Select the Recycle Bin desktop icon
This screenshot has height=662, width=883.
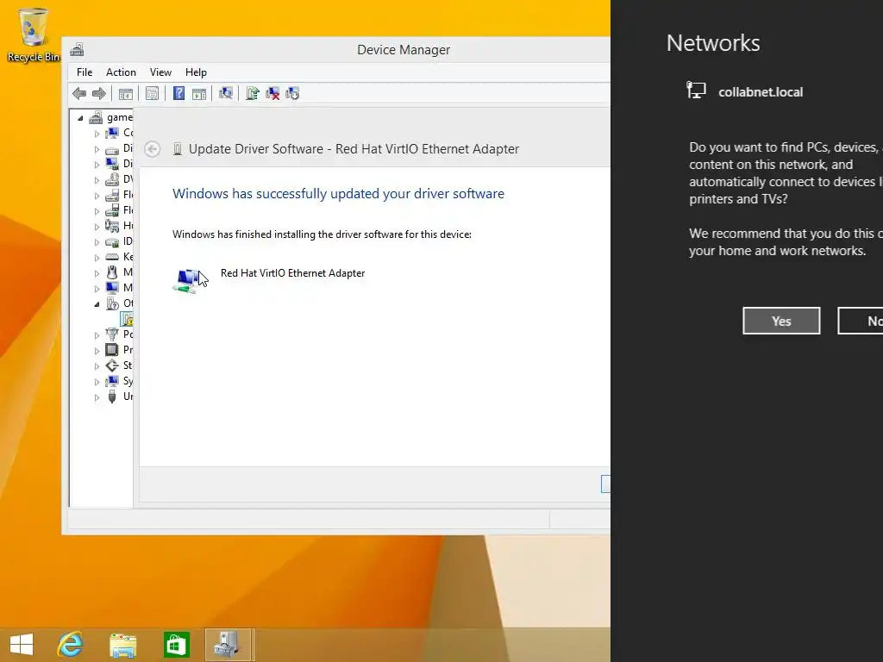[33, 34]
